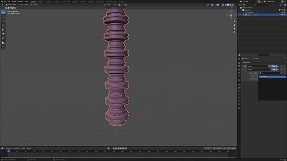Select the Move tool

pos(3,21)
